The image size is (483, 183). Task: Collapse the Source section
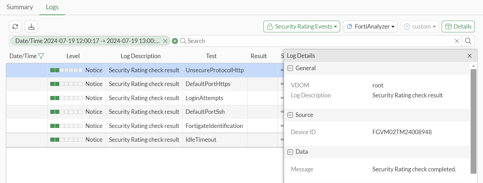click(290, 115)
